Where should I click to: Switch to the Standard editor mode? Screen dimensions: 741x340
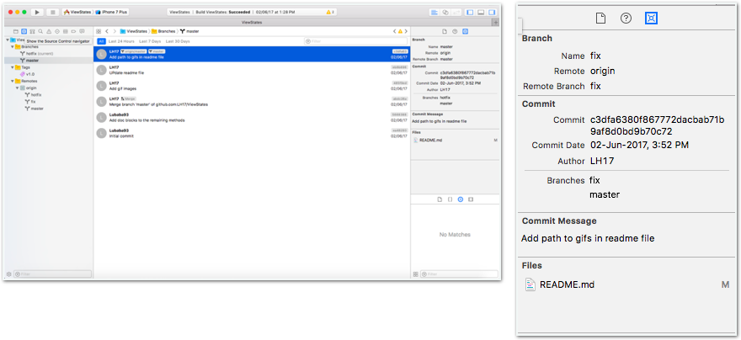coord(434,12)
